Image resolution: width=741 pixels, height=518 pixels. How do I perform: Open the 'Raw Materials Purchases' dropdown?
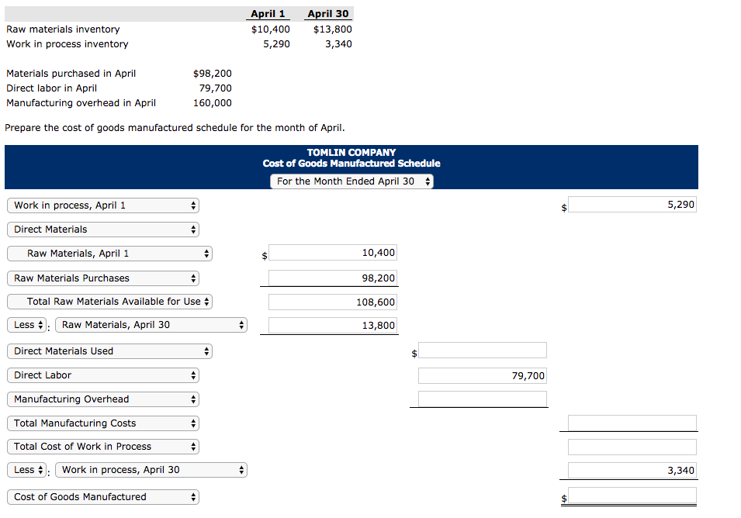[x=103, y=278]
